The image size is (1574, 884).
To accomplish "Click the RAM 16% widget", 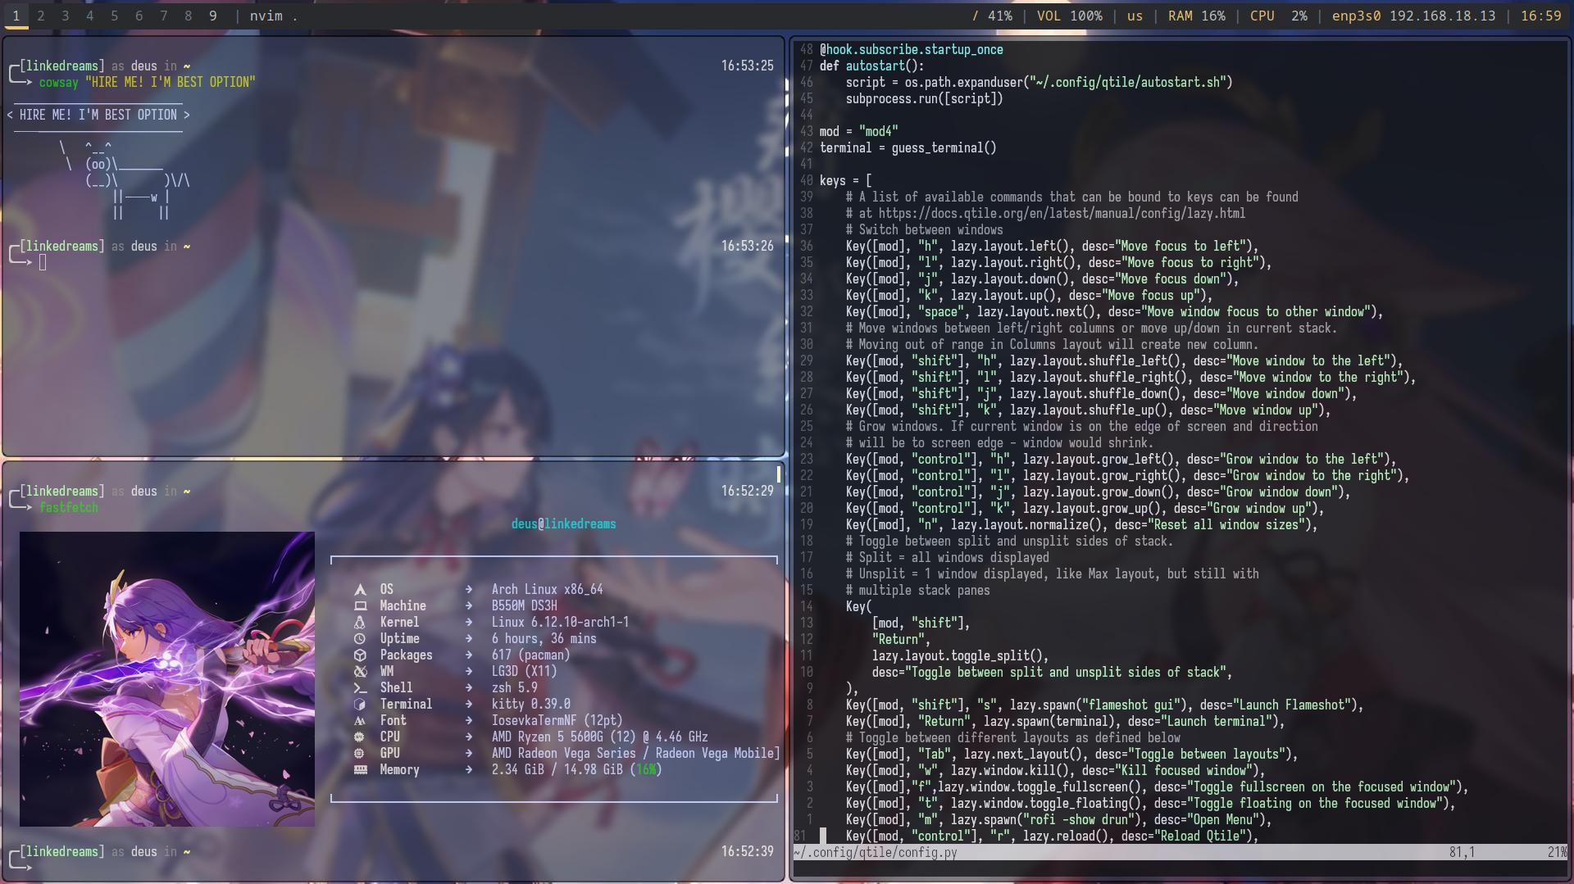I will [x=1196, y=16].
